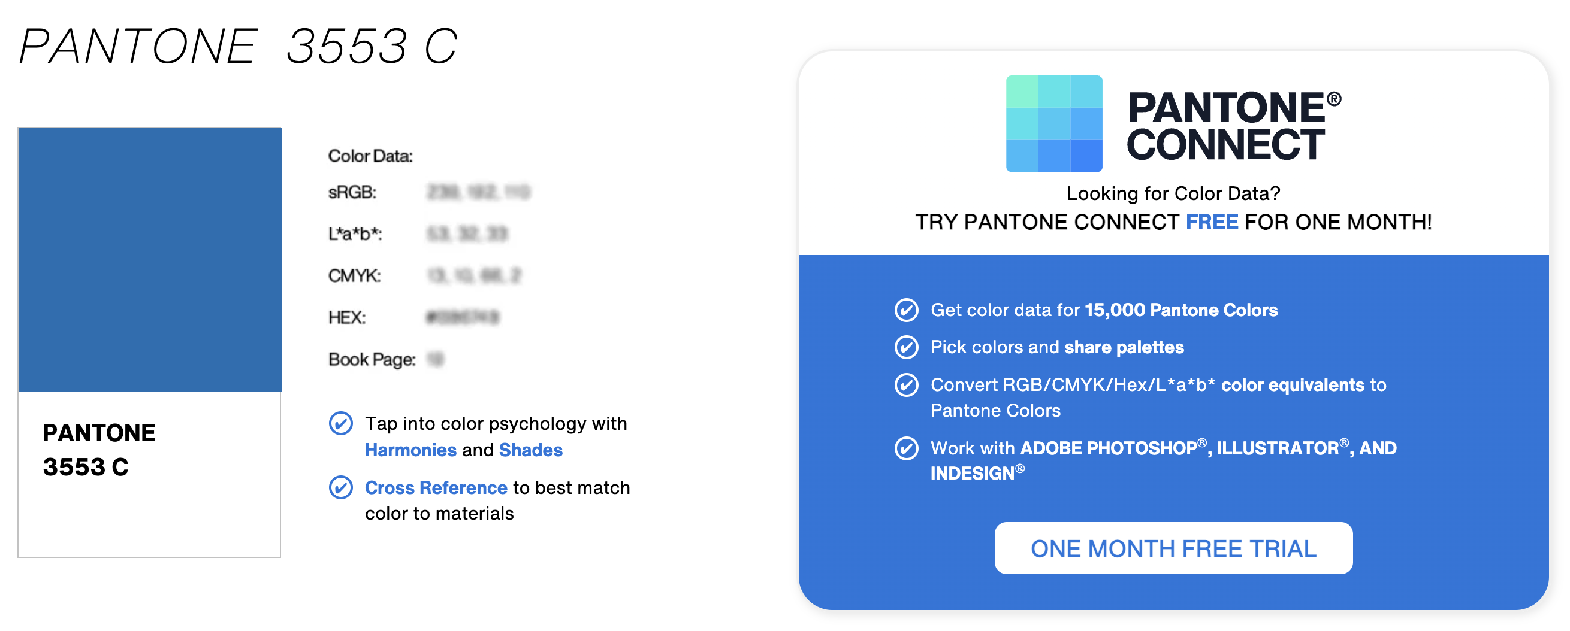Click checkmark icon beside Adobe Photoshop line

[906, 448]
